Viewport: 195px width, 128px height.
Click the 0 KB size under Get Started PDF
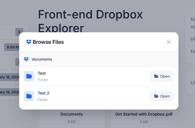(x=144, y=122)
